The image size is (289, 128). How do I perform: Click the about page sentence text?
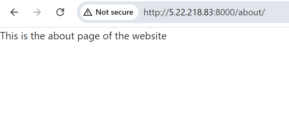83,36
